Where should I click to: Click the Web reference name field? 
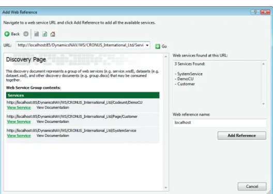220,122
